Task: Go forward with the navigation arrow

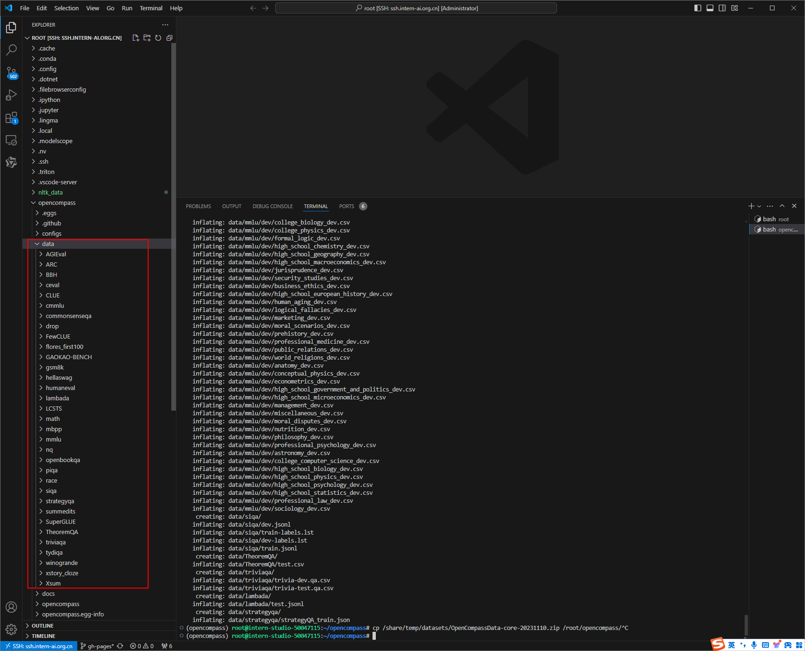Action: point(265,8)
